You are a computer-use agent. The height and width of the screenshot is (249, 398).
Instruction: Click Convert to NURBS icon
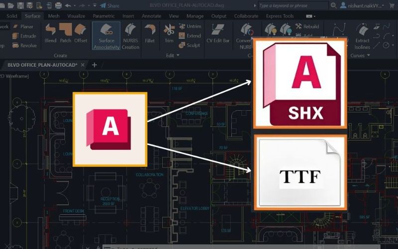click(x=246, y=30)
